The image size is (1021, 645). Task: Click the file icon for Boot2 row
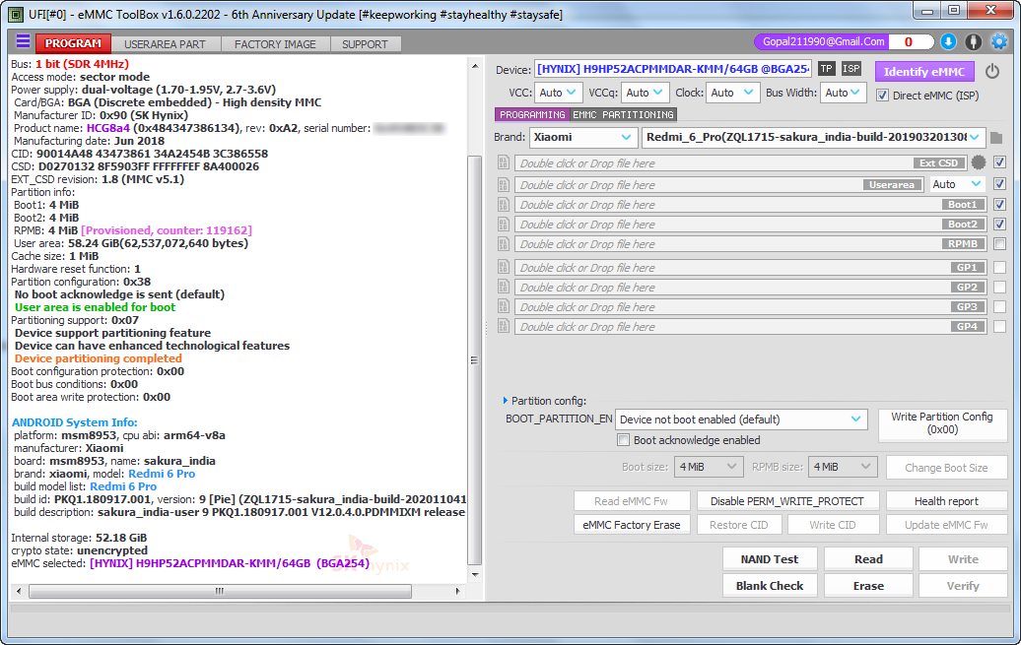coord(504,225)
